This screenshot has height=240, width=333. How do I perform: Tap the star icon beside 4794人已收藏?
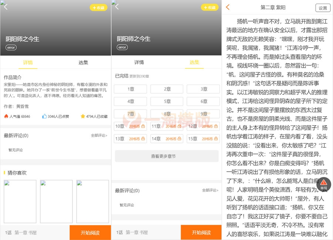[x=83, y=116]
